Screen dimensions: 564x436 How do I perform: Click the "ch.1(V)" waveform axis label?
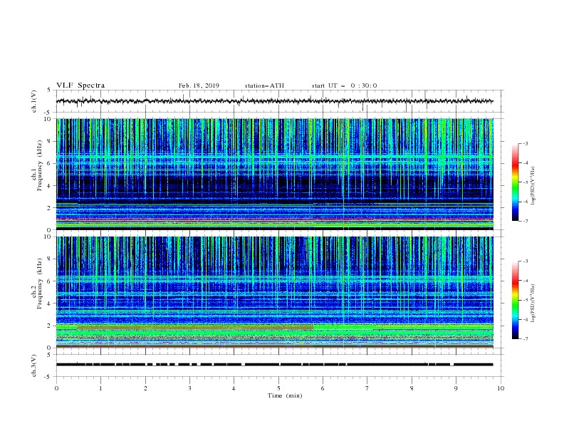point(34,101)
